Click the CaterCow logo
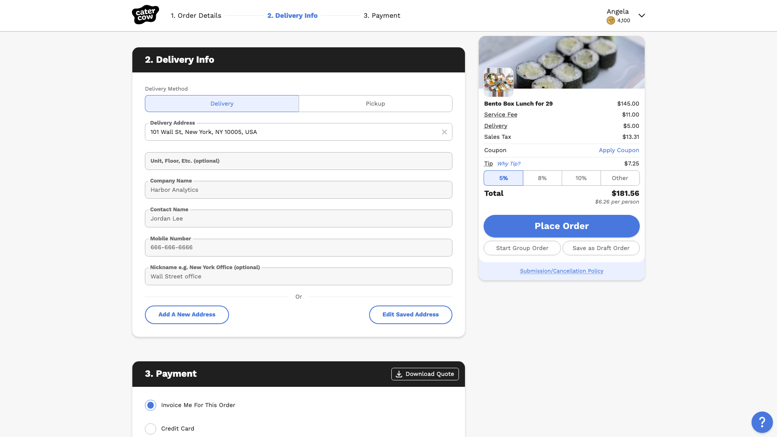The width and height of the screenshot is (777, 437). 145,15
